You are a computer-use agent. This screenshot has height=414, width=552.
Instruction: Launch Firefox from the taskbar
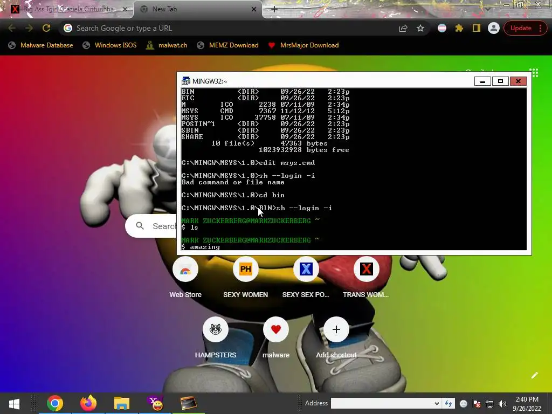click(88, 403)
